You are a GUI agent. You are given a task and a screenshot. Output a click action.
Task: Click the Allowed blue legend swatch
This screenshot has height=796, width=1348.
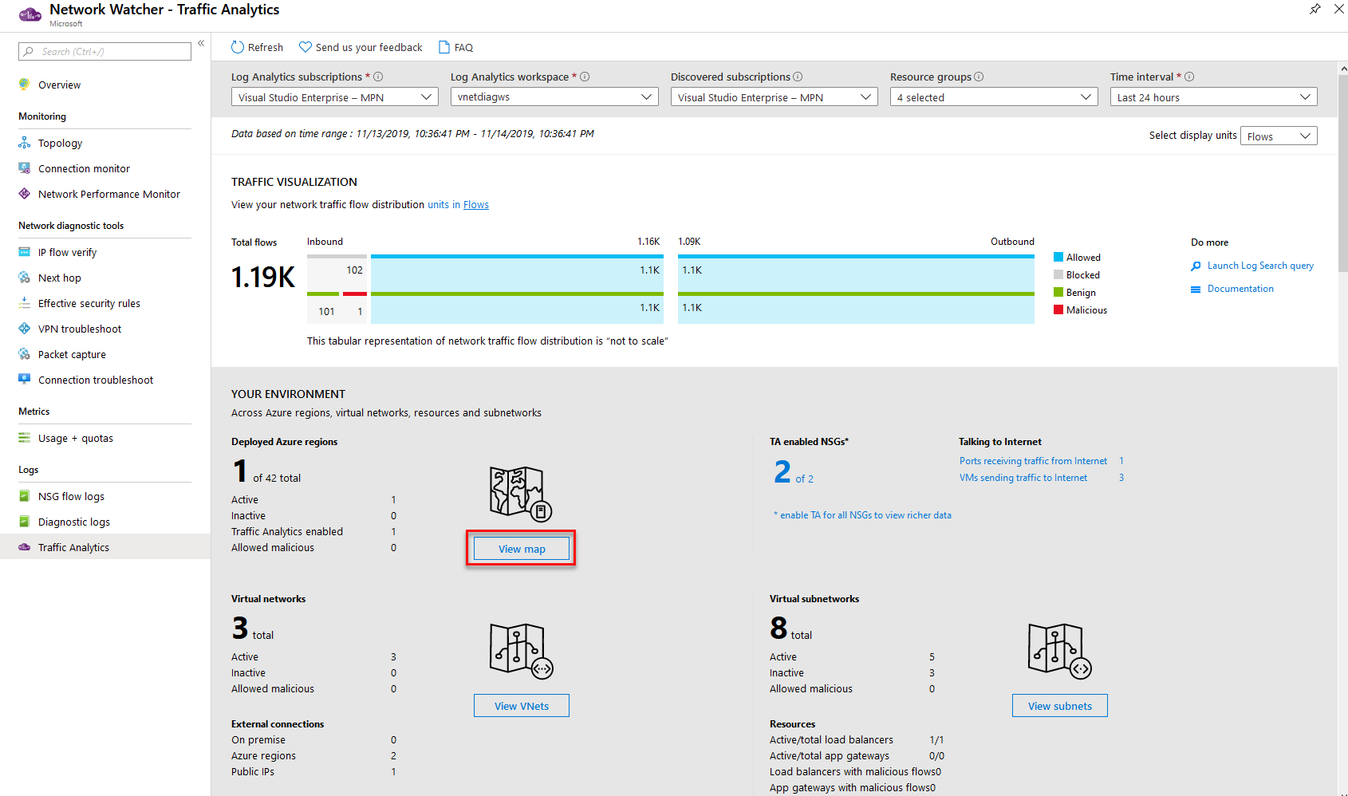pos(1058,257)
